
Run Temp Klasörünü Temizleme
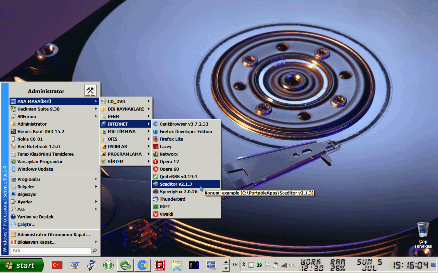(x=54, y=154)
